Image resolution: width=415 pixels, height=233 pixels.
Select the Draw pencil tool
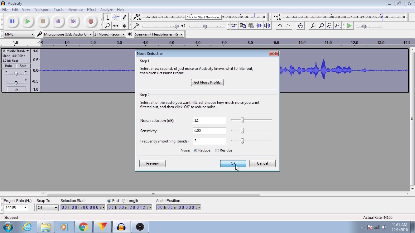point(124,17)
